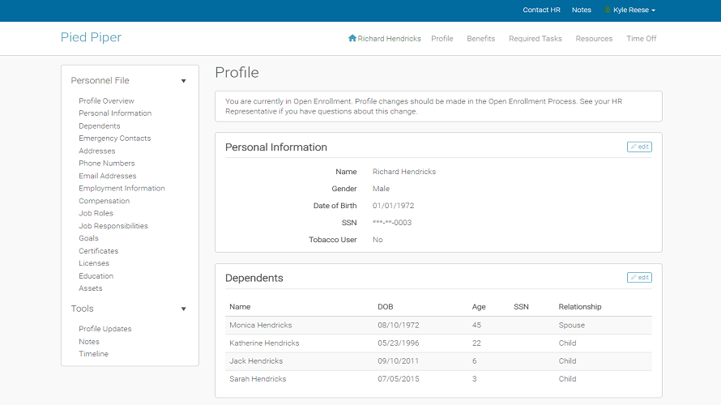Collapse the Tools section arrow
Screen dimensions: 721x405
[183, 309]
